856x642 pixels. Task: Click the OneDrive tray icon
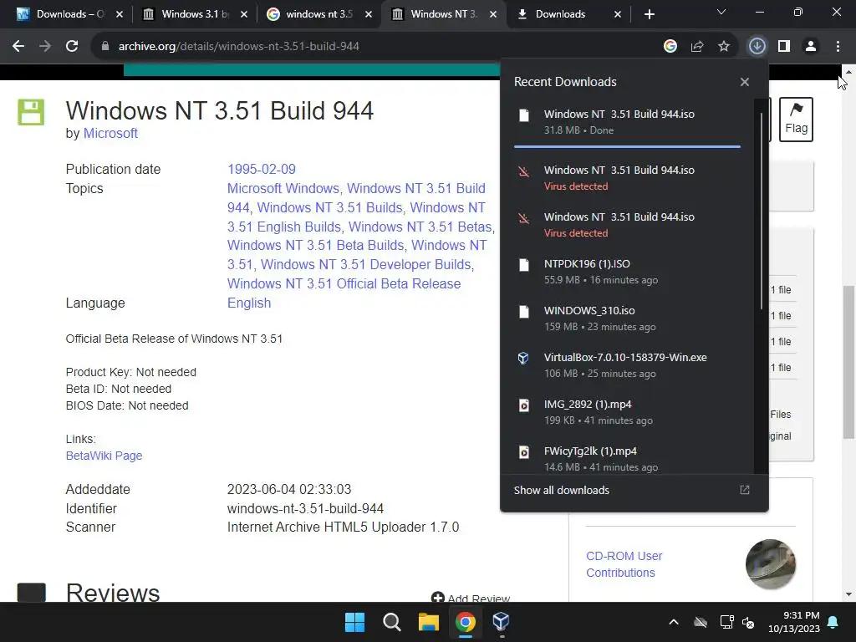(701, 622)
